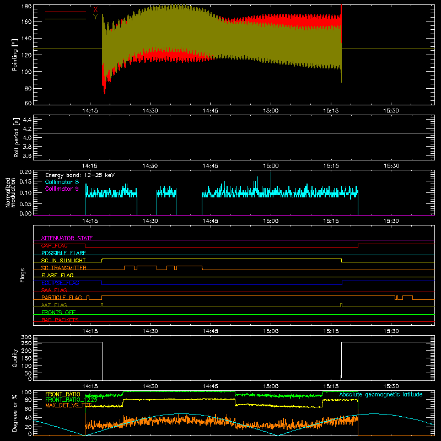Click the 180 tick on Pointing axis
The height and width of the screenshot is (441, 441).
(x=26, y=7)
